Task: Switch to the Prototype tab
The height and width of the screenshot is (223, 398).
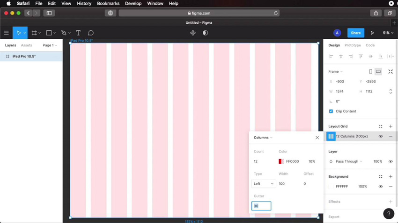Action: pyautogui.click(x=353, y=45)
